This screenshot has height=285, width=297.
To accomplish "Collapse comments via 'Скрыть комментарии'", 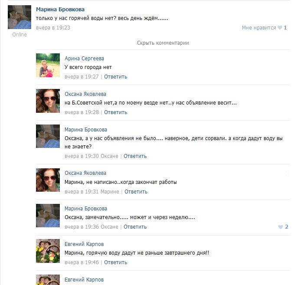I will [163, 43].
